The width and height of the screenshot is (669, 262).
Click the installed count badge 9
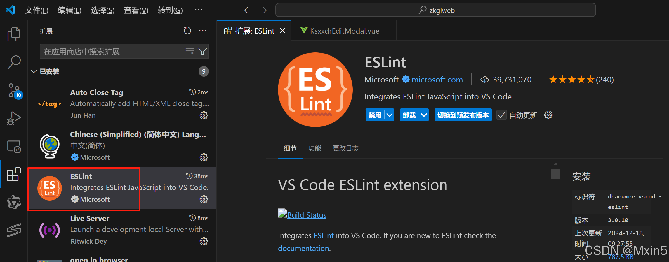pos(204,71)
